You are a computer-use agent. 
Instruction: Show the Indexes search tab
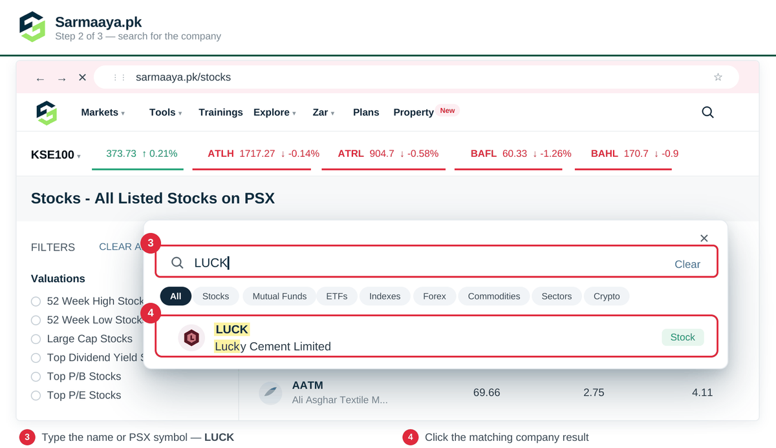(x=385, y=296)
